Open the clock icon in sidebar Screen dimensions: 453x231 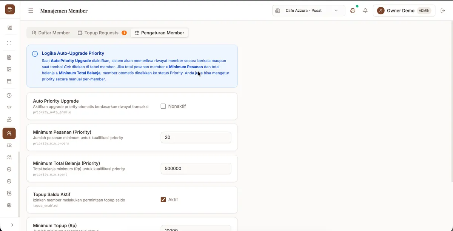[x=9, y=95]
